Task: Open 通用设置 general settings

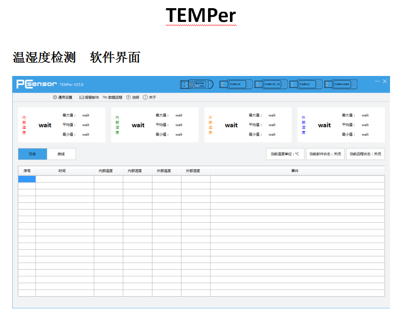Action: tap(63, 97)
